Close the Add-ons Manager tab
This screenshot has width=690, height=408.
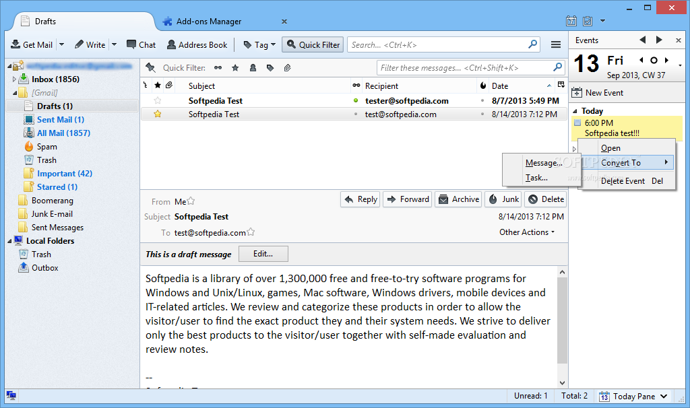[x=284, y=22]
